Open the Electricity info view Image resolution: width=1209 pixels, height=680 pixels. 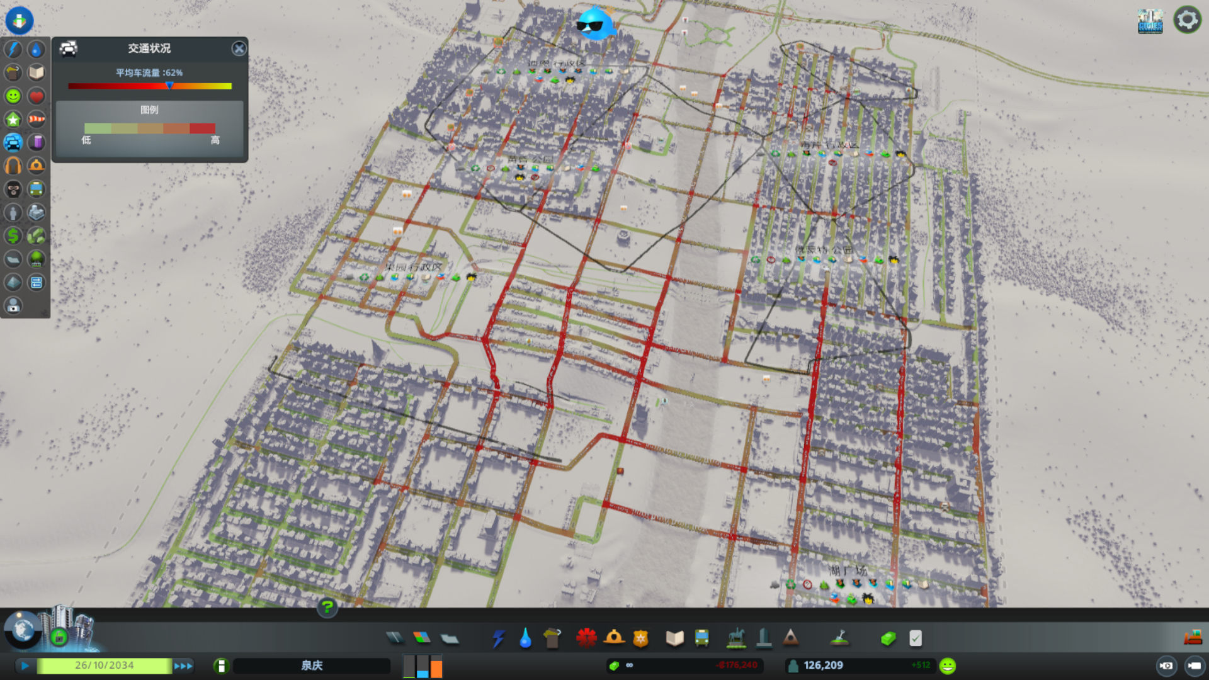click(x=13, y=49)
